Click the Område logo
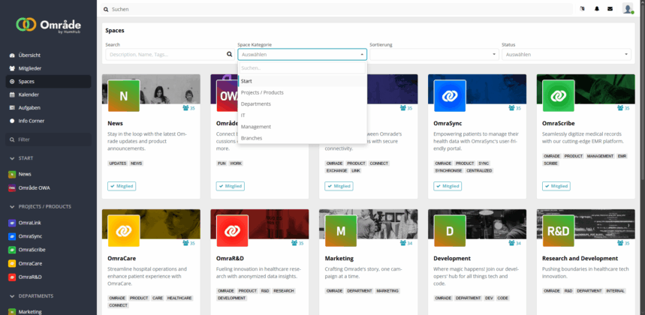 click(x=48, y=25)
